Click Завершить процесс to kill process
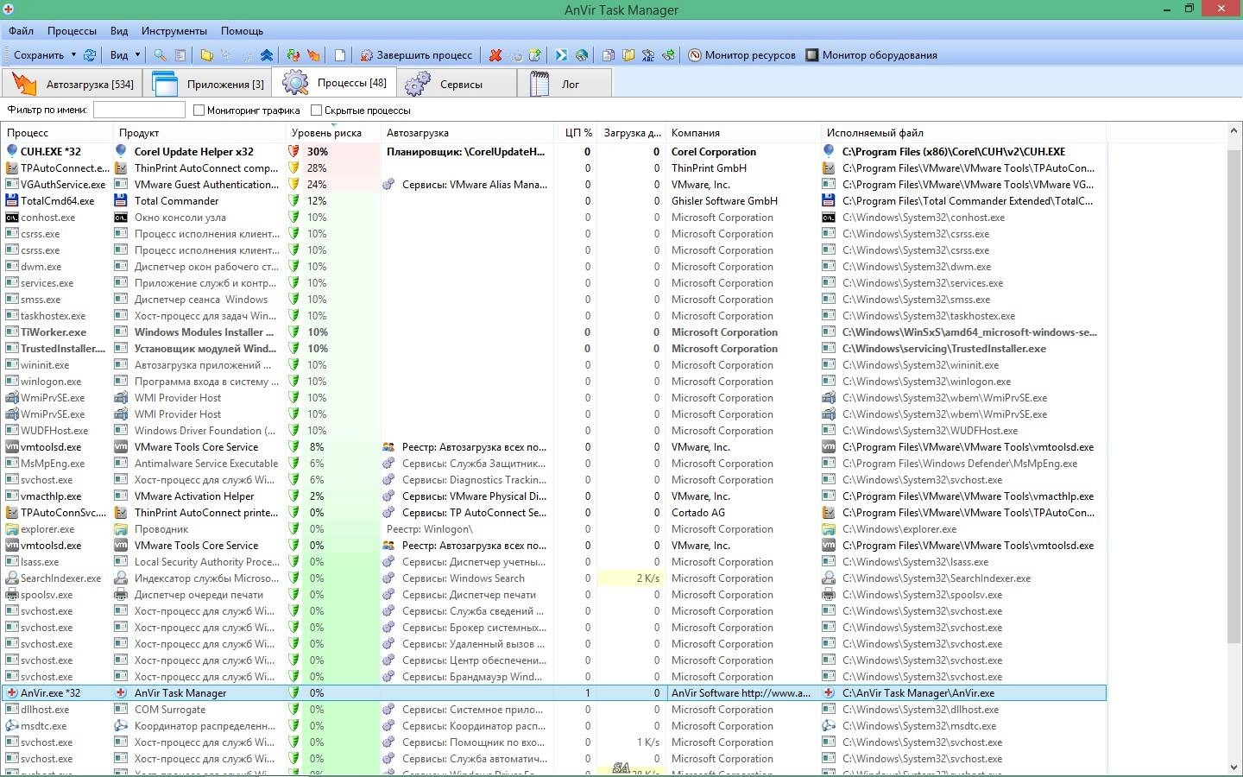The height and width of the screenshot is (777, 1243). (x=416, y=54)
